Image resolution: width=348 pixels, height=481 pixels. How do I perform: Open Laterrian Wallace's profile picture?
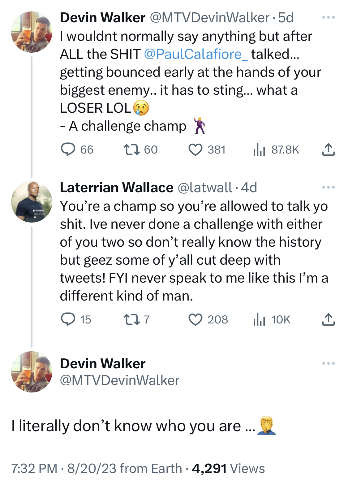tap(32, 202)
